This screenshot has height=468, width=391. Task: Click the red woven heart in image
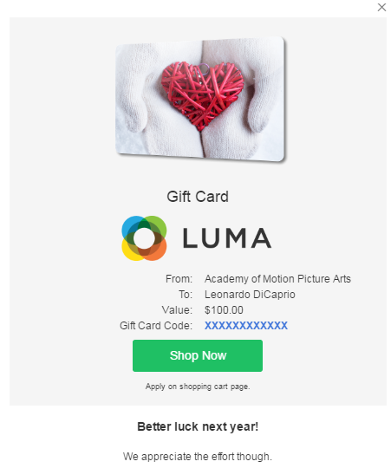(202, 95)
